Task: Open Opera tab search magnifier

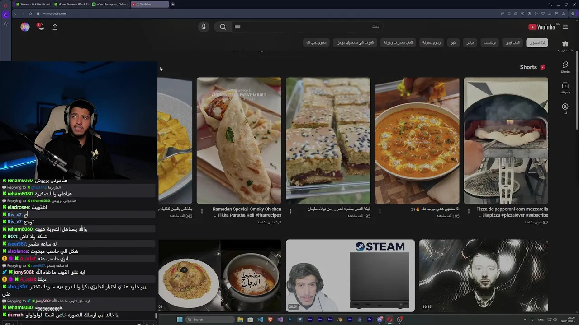Action: click(x=550, y=4)
